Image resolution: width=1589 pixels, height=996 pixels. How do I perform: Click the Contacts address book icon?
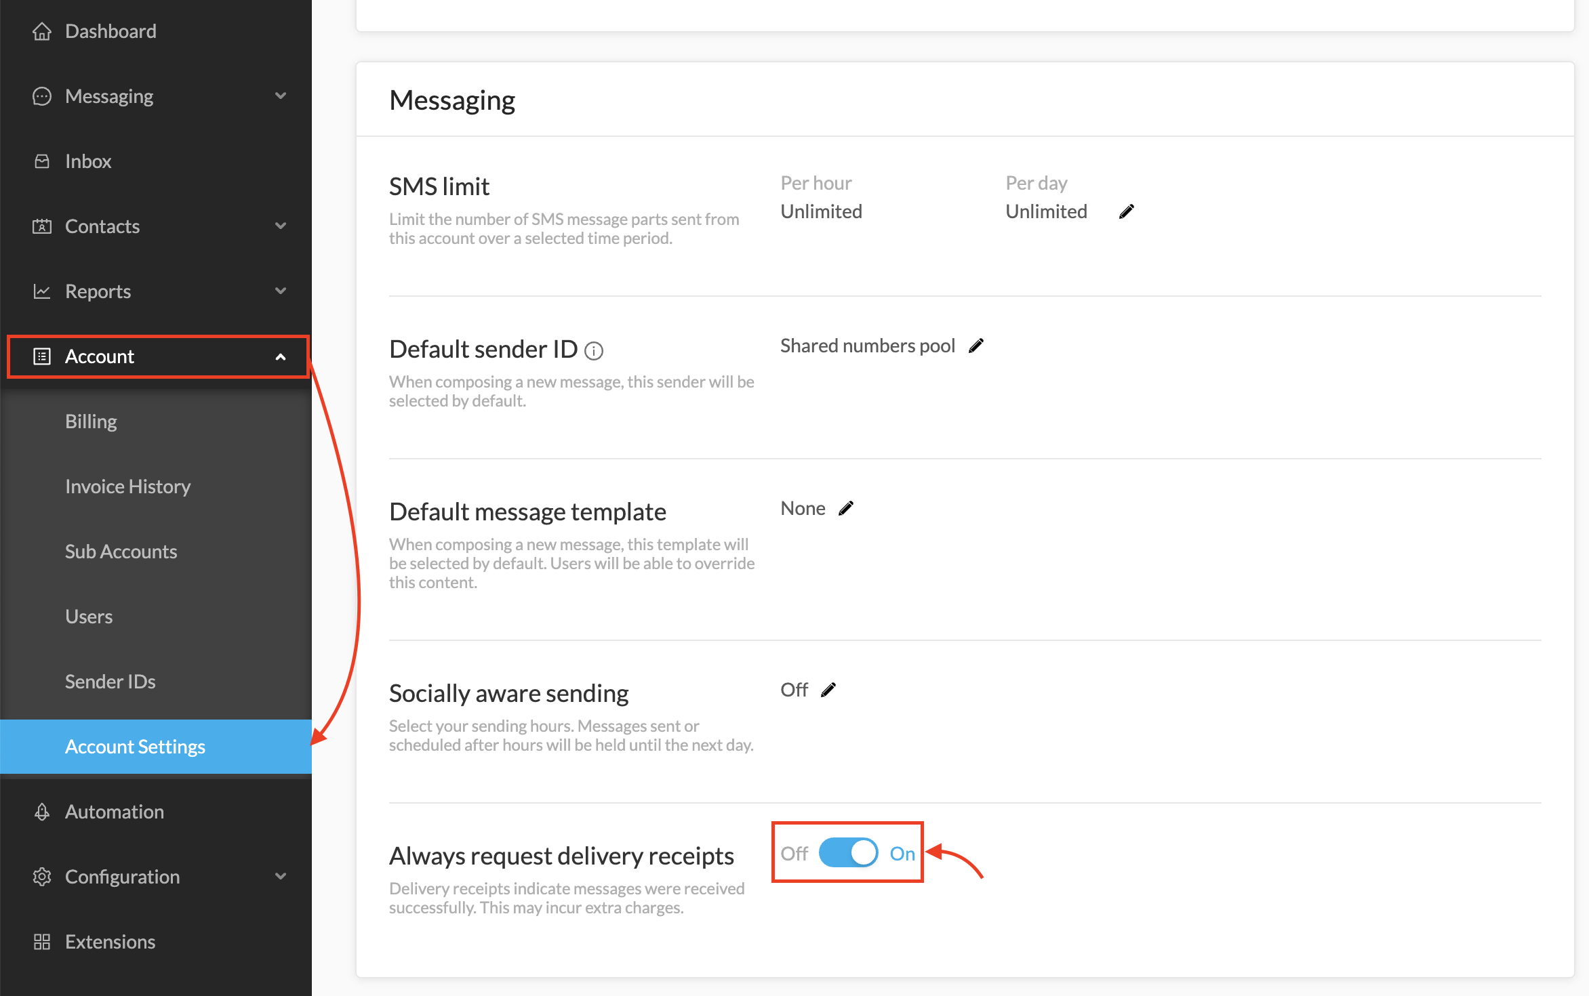[42, 226]
